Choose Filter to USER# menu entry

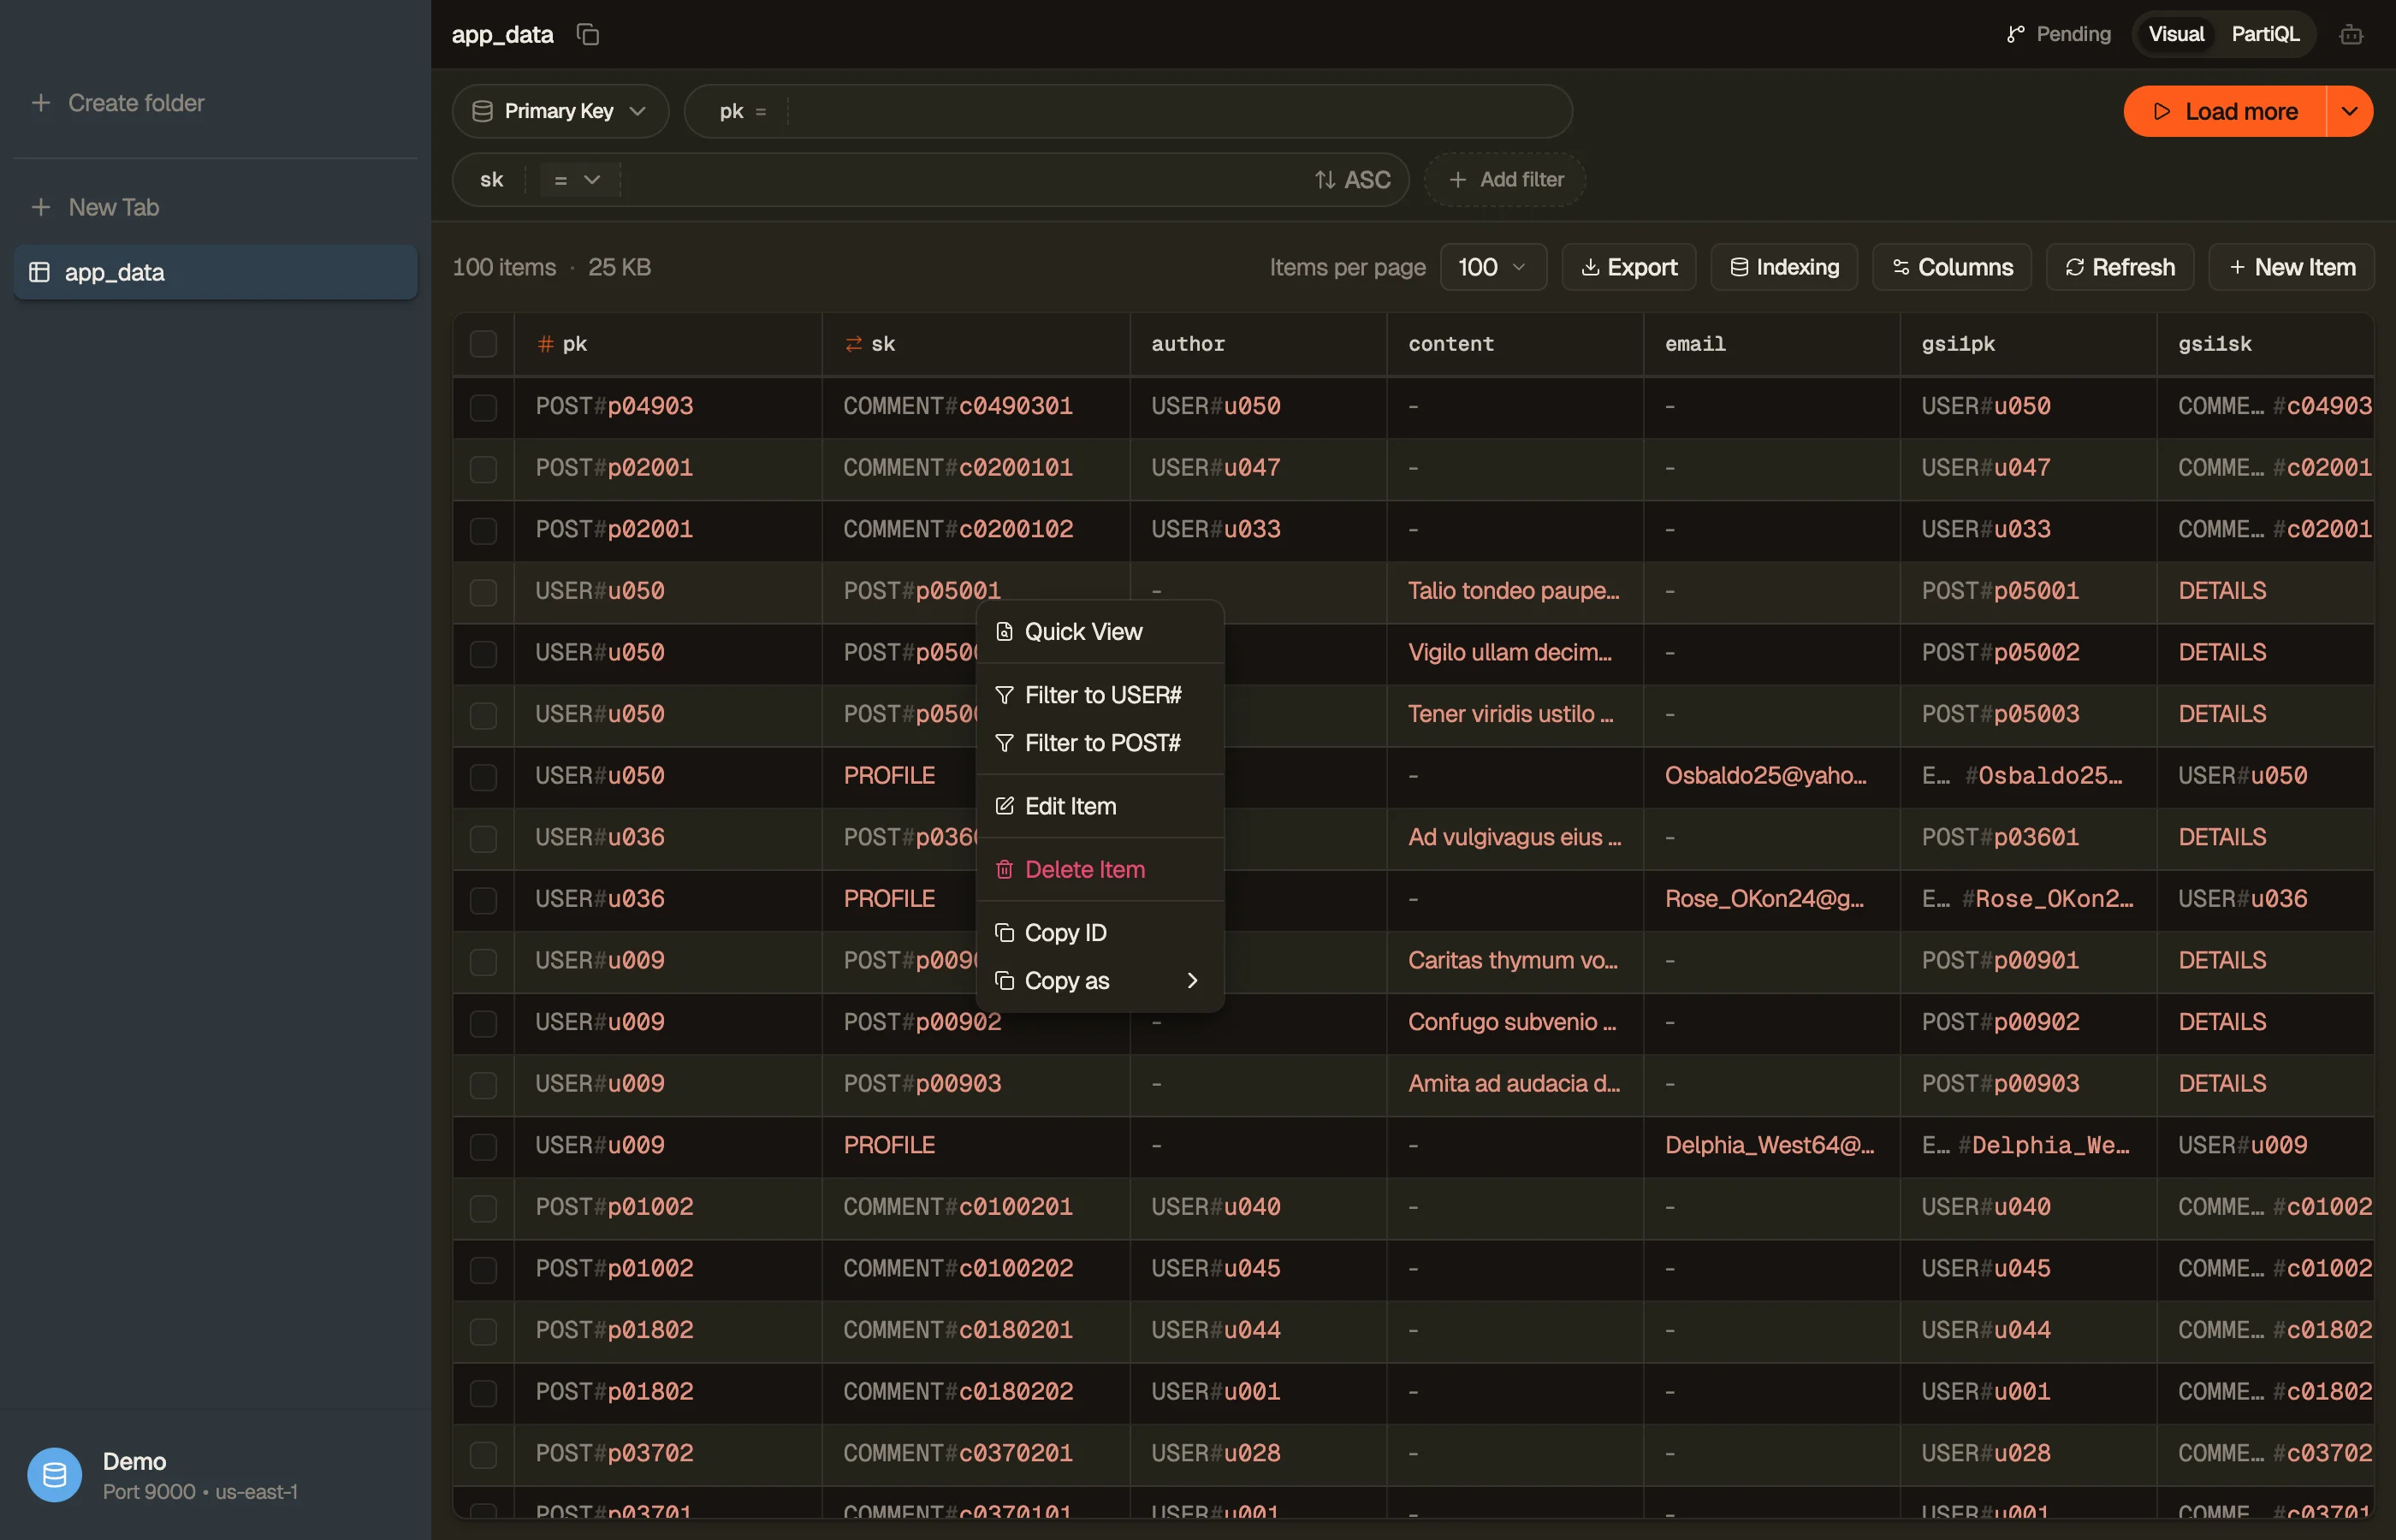point(1099,695)
